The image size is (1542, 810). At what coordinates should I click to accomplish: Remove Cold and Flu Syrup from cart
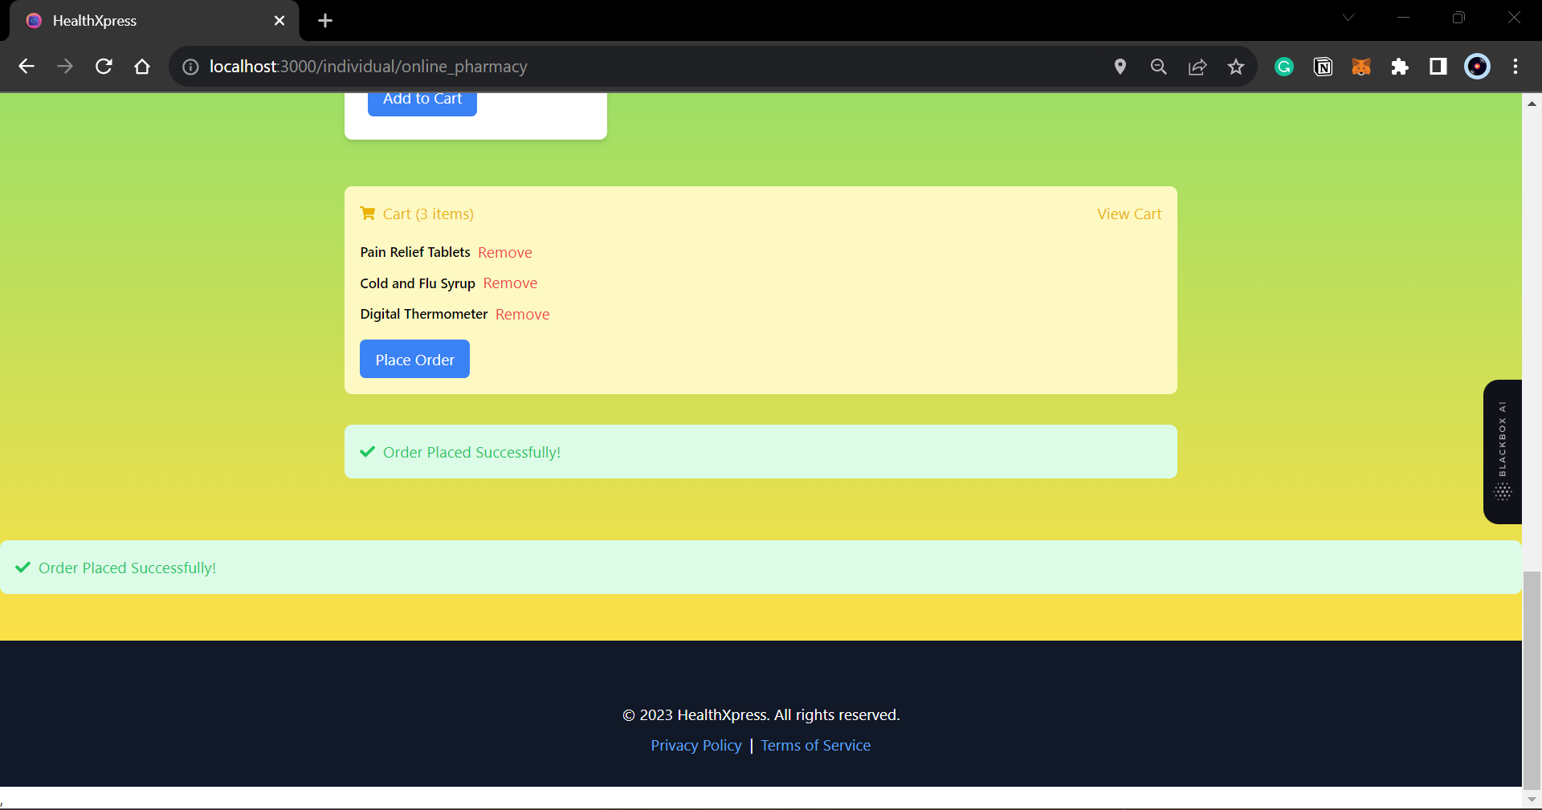[510, 283]
